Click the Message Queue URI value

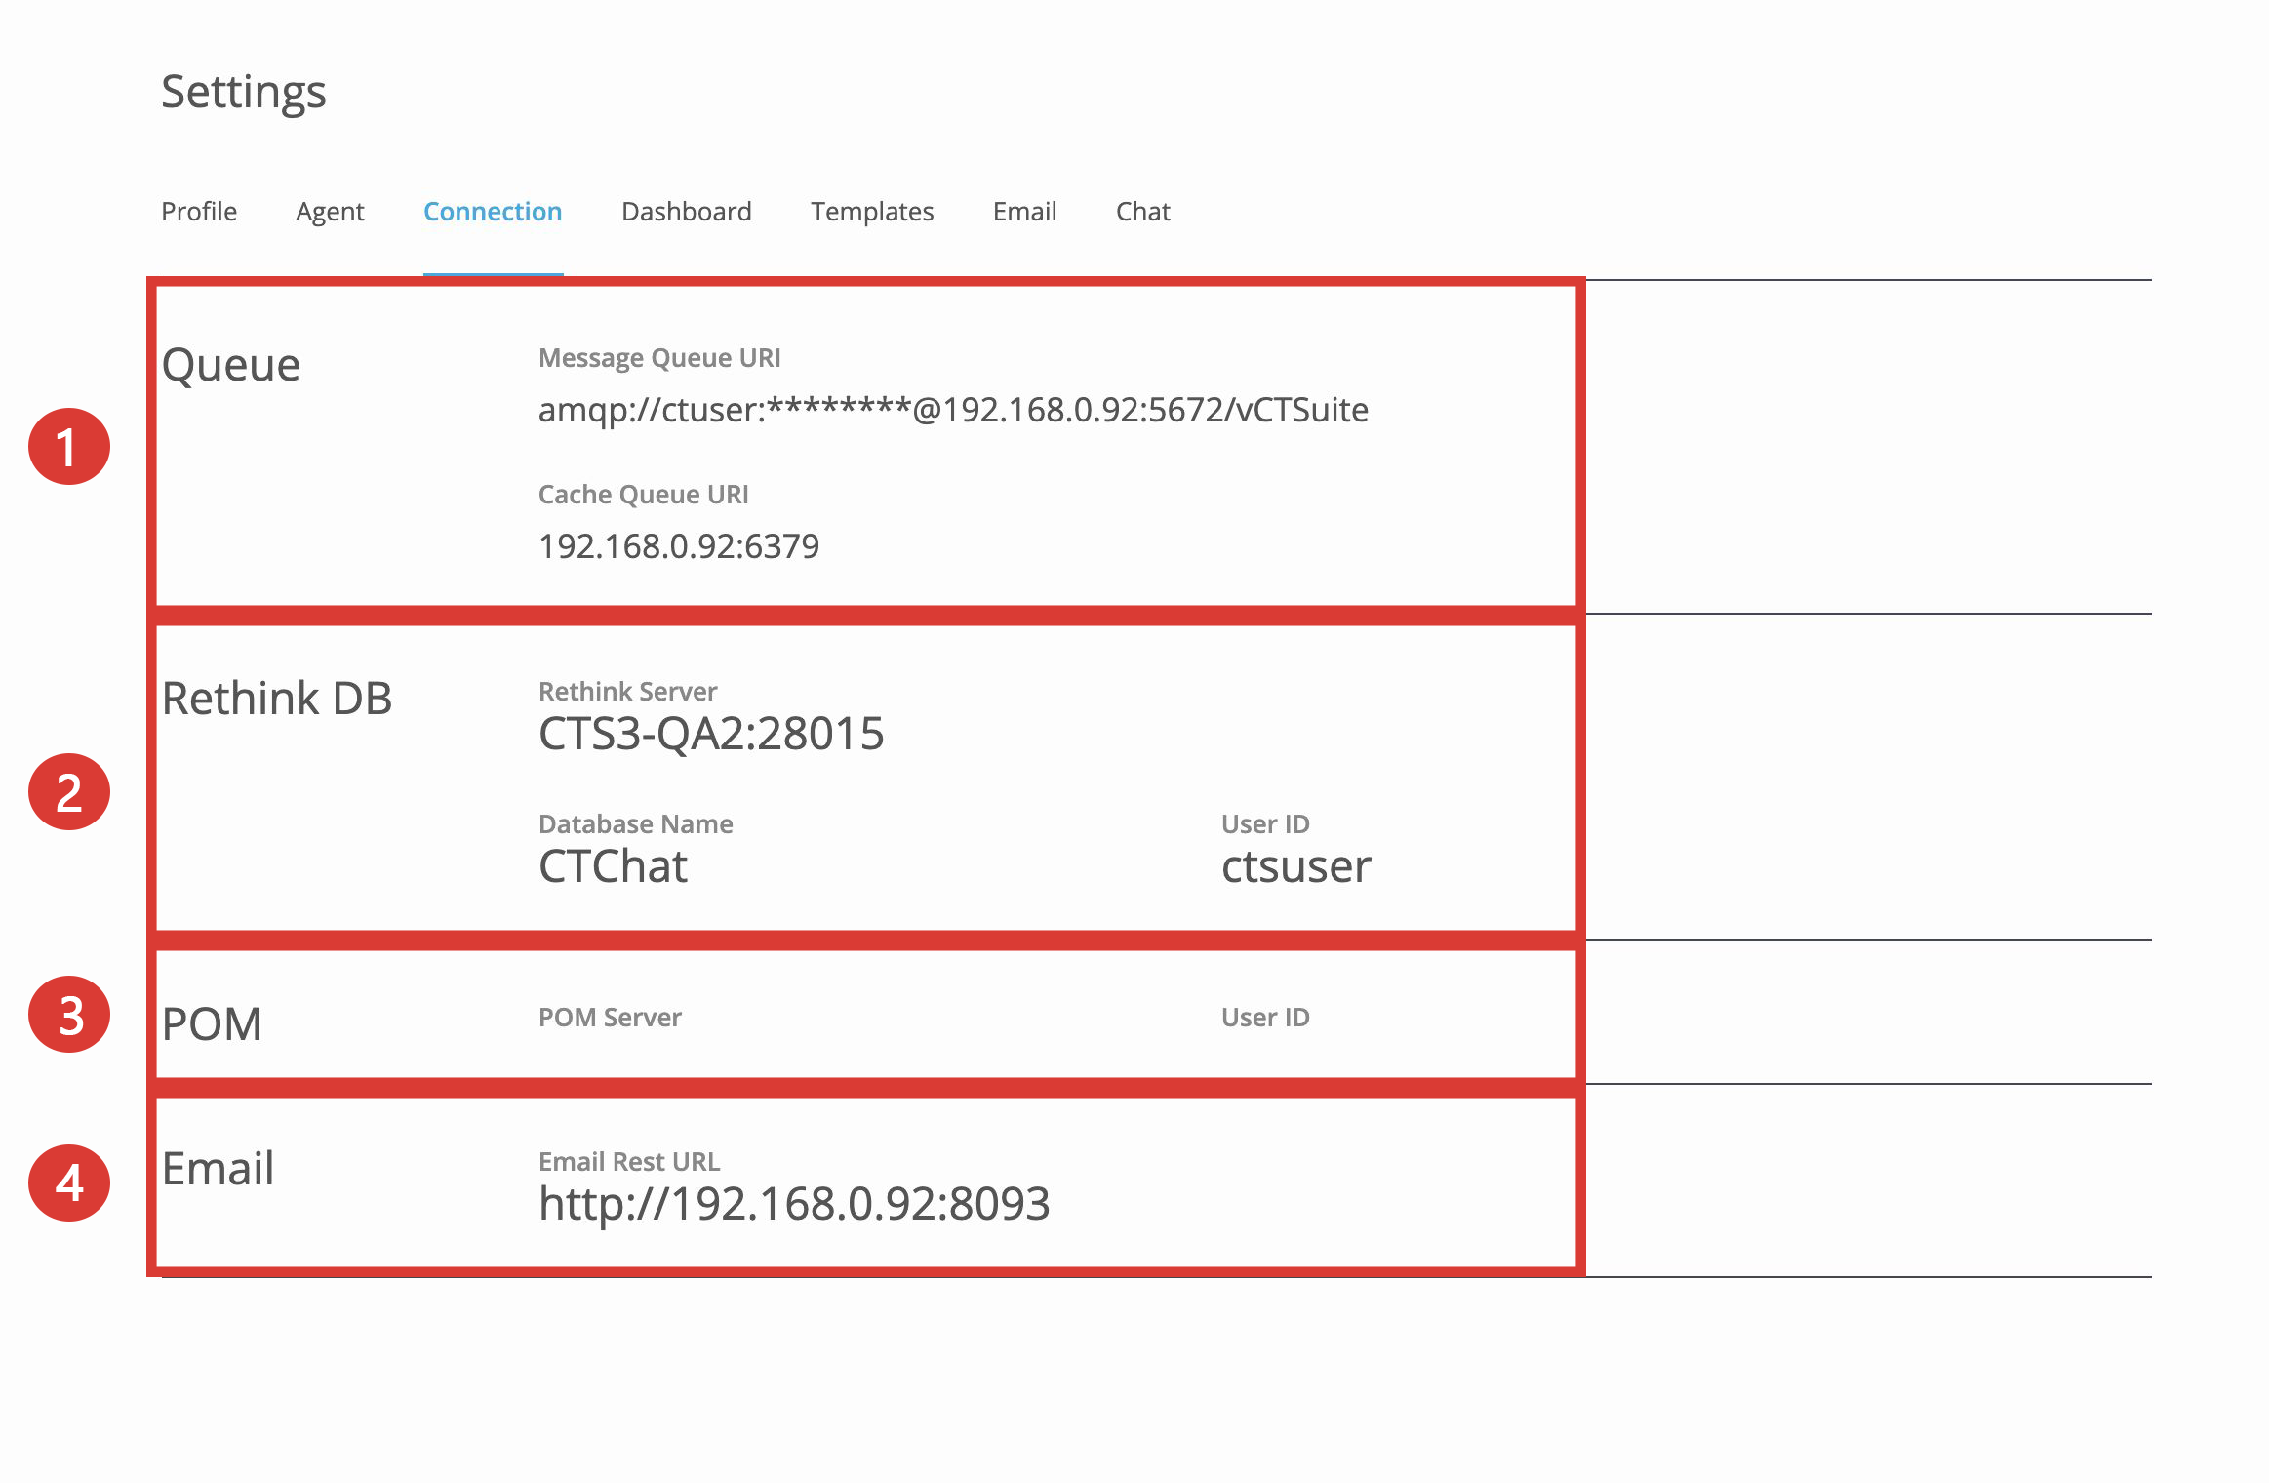953,410
